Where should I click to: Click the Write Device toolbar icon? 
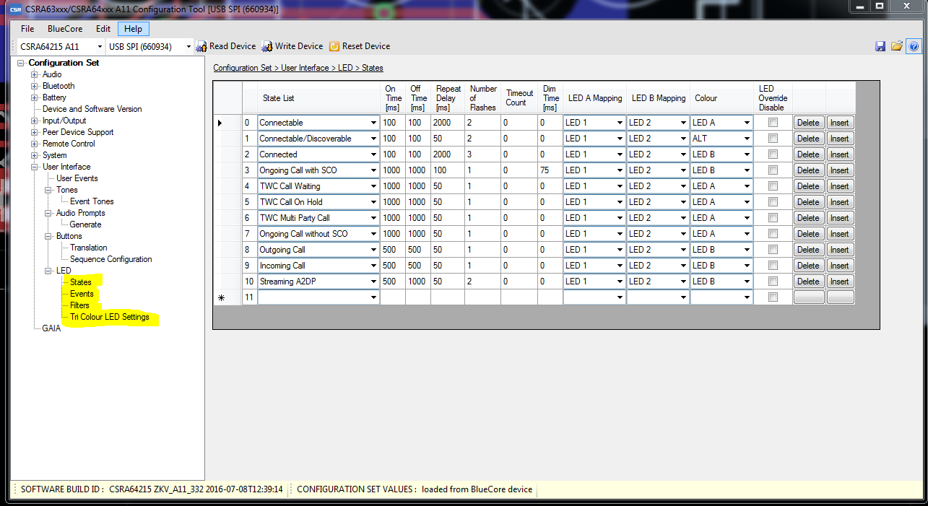click(x=267, y=46)
